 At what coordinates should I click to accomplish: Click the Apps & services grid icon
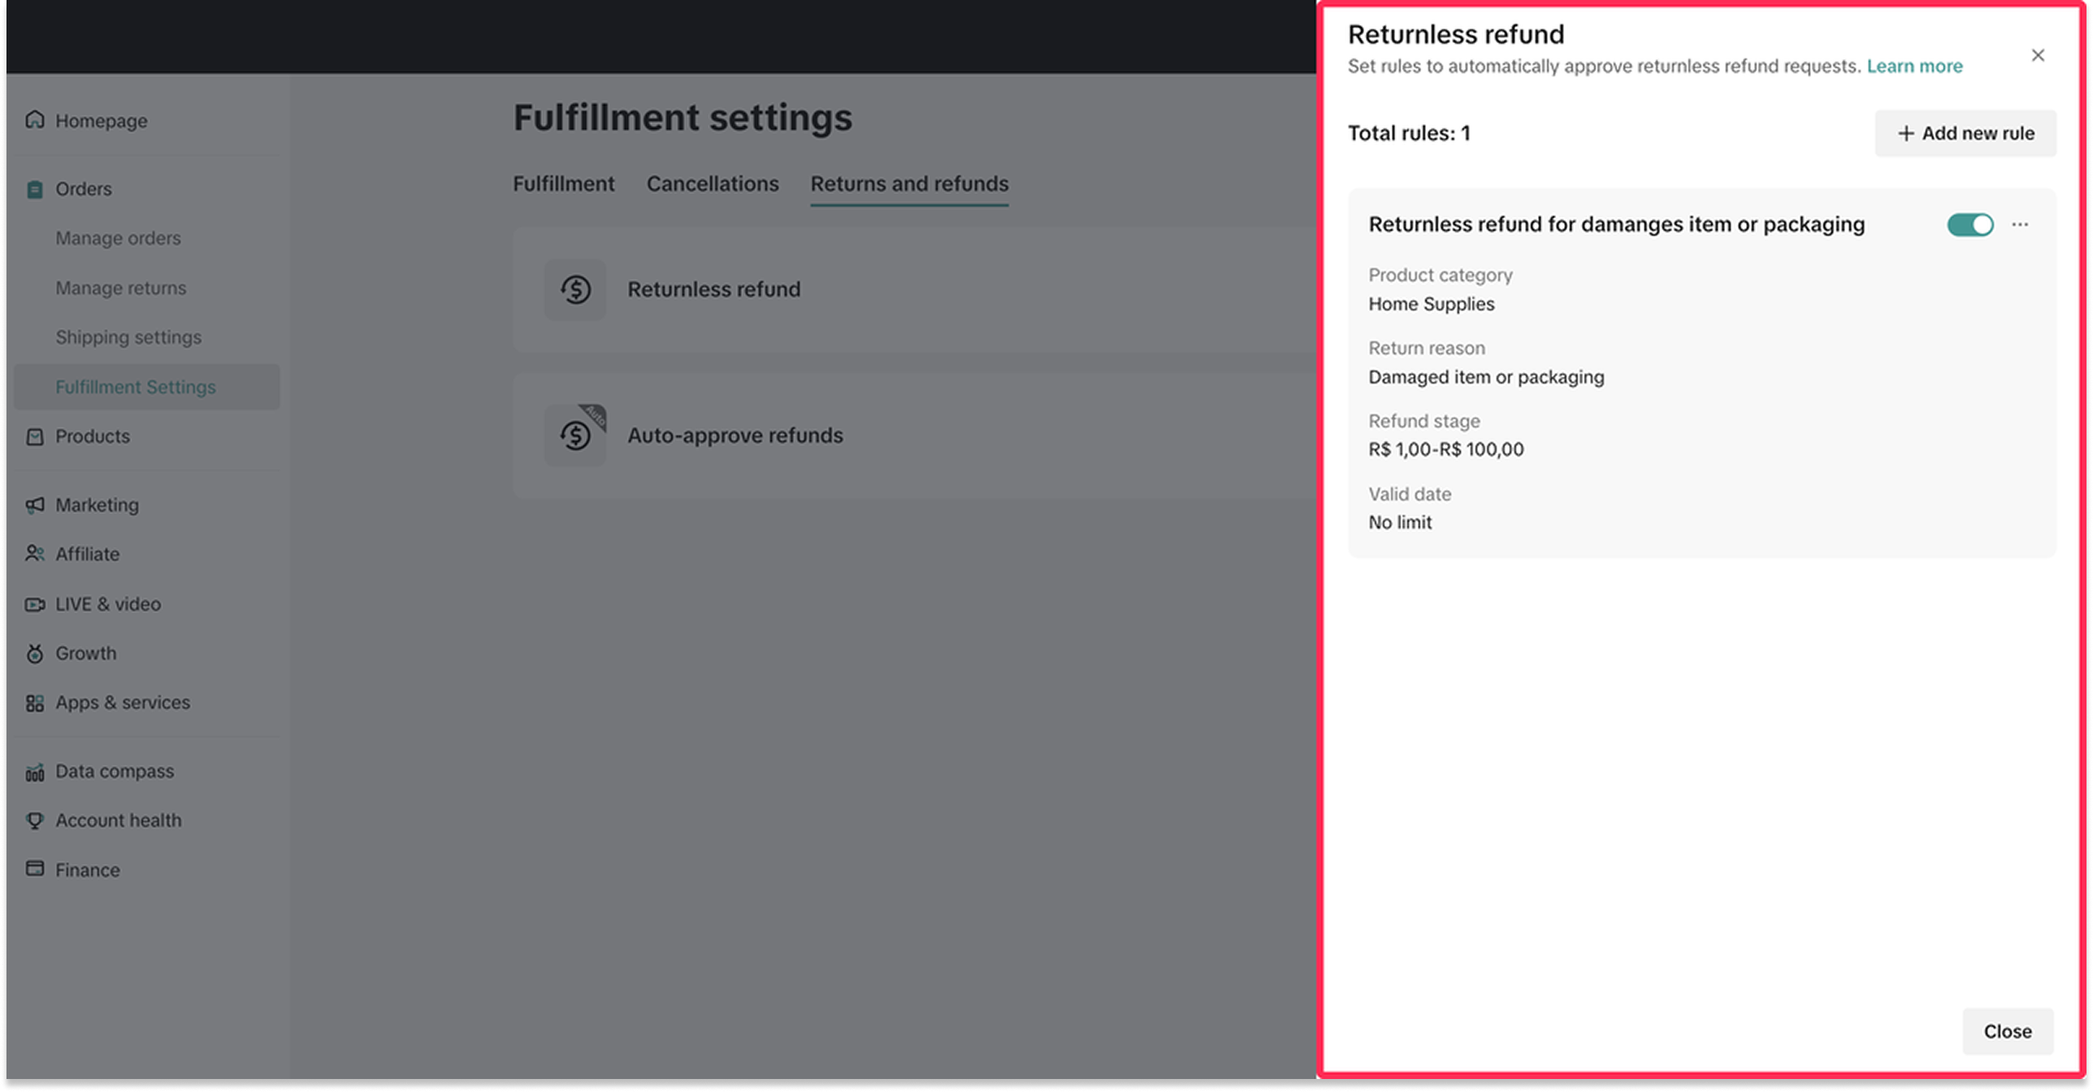[x=35, y=703]
